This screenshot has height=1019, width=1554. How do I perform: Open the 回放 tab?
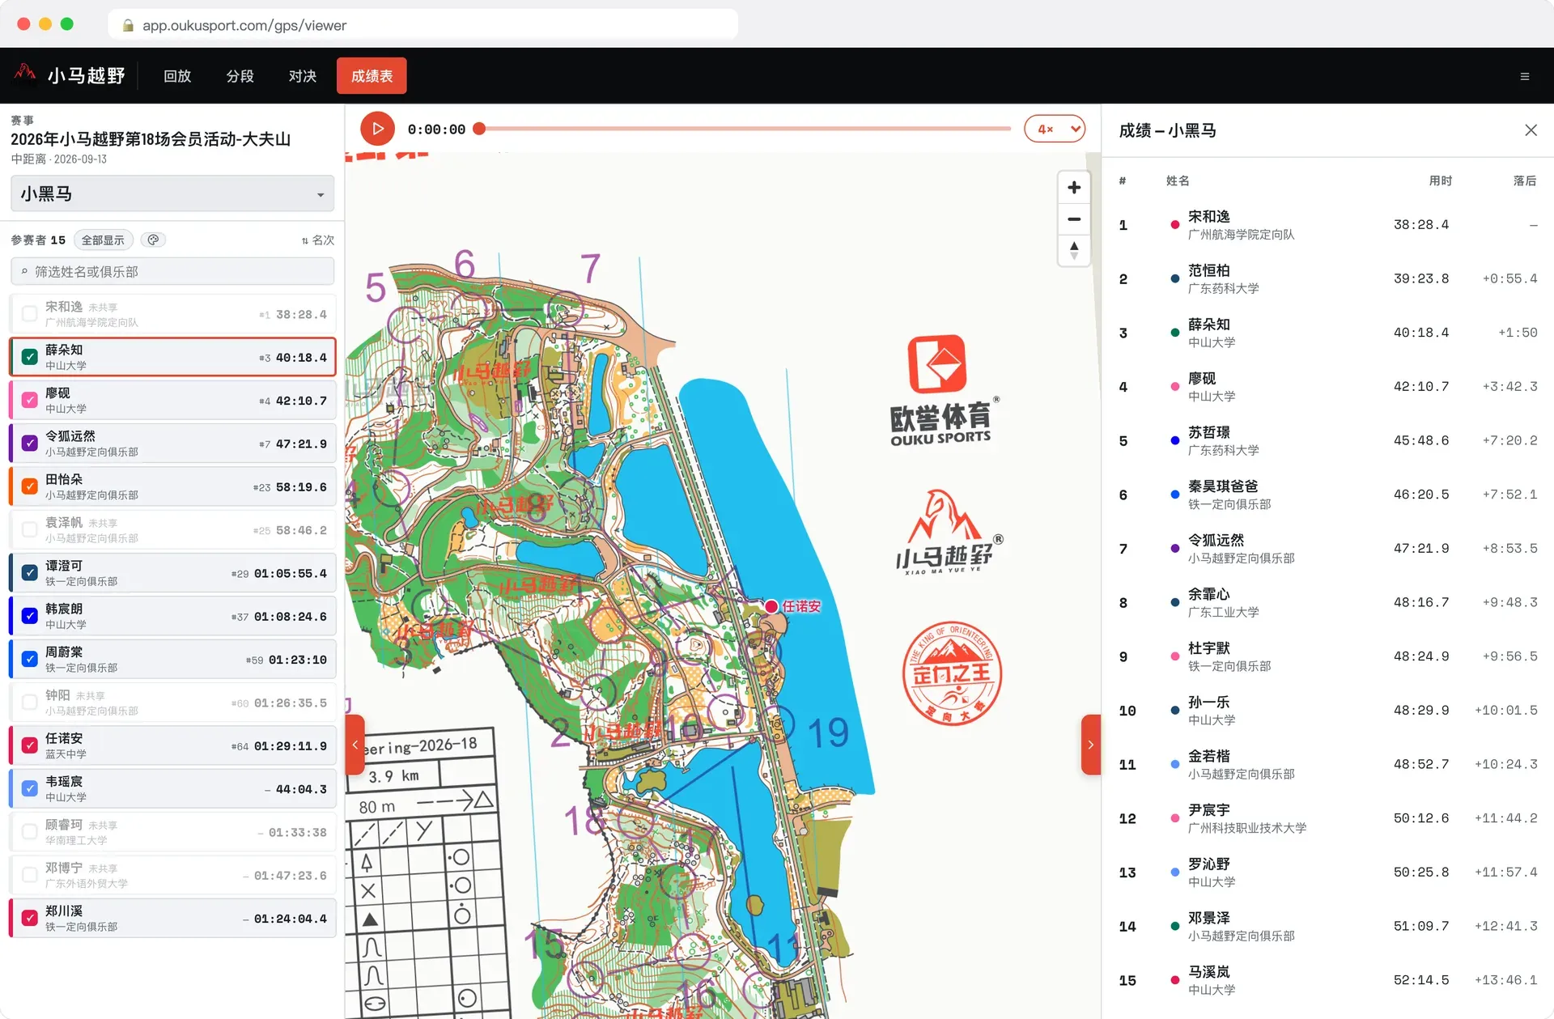pyautogui.click(x=177, y=76)
